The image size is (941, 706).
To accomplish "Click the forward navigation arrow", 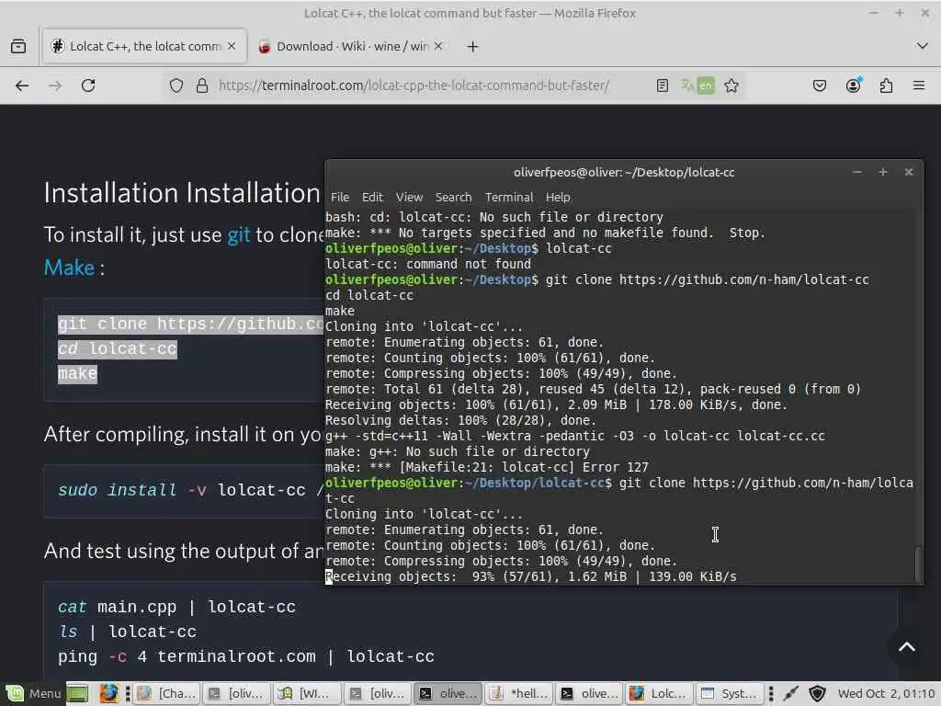I will 55,85.
